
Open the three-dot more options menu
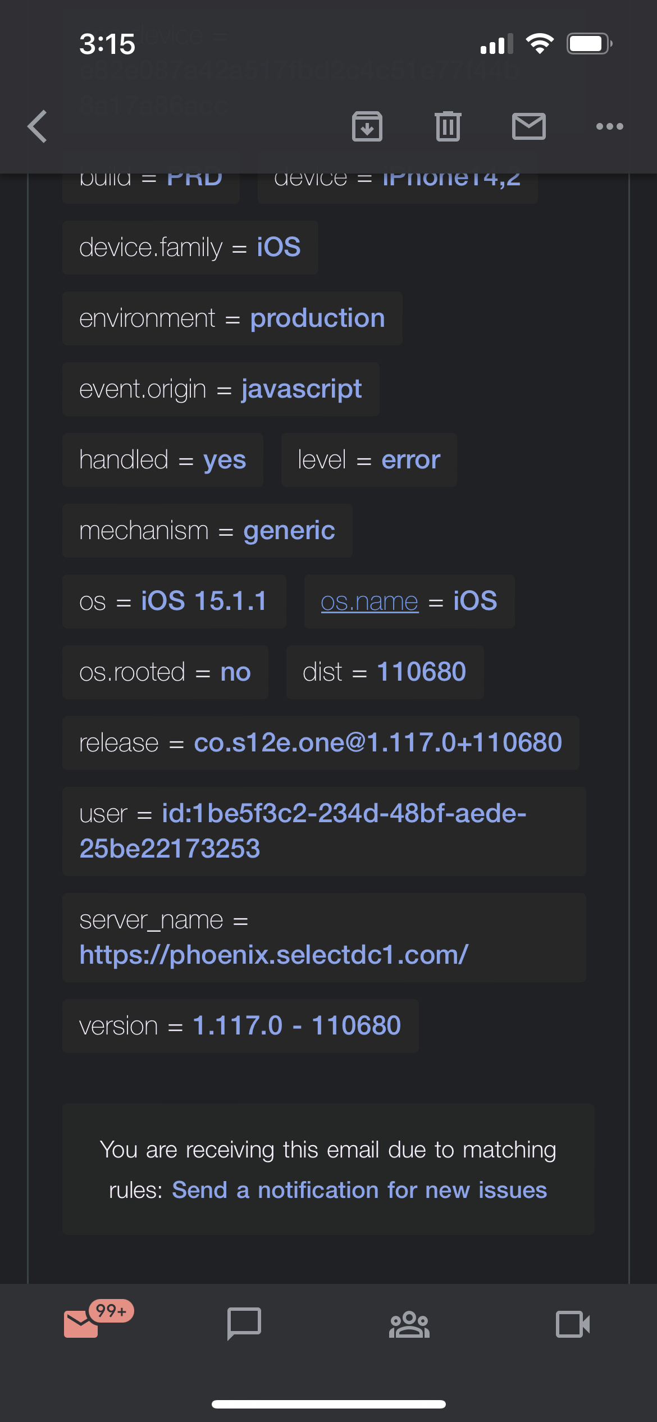609,126
